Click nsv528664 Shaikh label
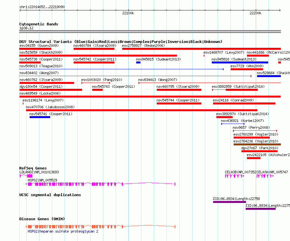Viewport: 290px width, 241px height. (x=273, y=73)
